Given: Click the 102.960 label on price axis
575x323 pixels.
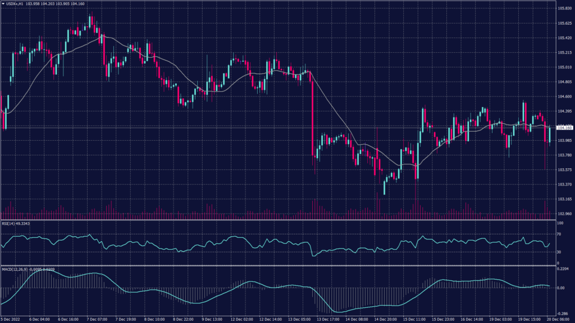Looking at the screenshot, I should pyautogui.click(x=564, y=214).
